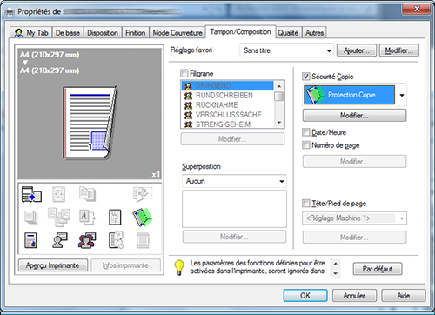The width and height of the screenshot is (435, 315).
Task: Select STRENG GEHEIM in the watermark list
Action: click(x=227, y=124)
